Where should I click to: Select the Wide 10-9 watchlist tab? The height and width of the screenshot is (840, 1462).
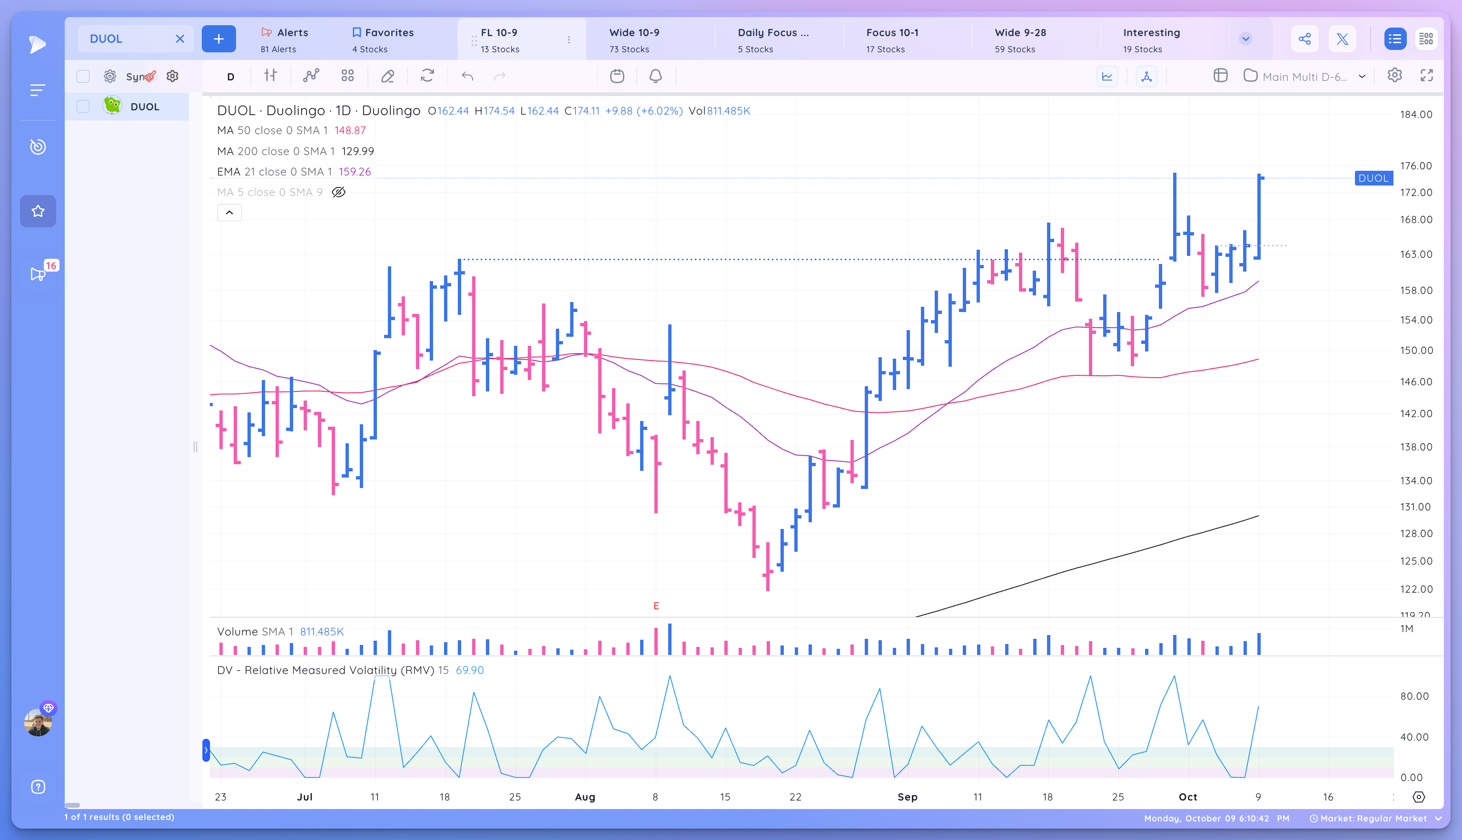[x=635, y=40]
